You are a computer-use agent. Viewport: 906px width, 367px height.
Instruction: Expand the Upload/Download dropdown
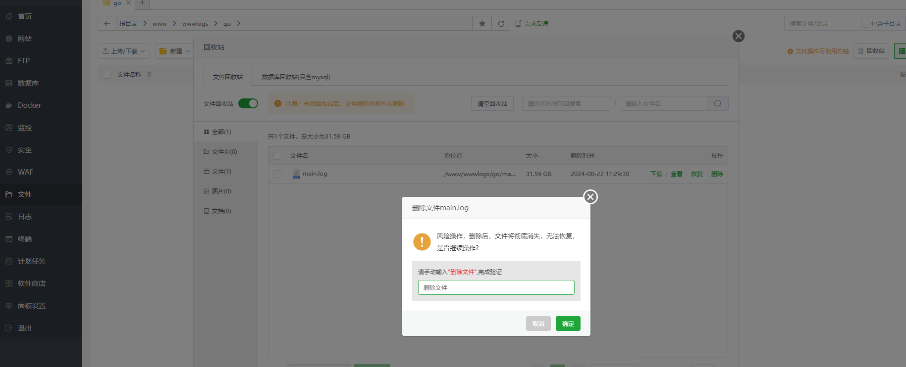click(124, 51)
